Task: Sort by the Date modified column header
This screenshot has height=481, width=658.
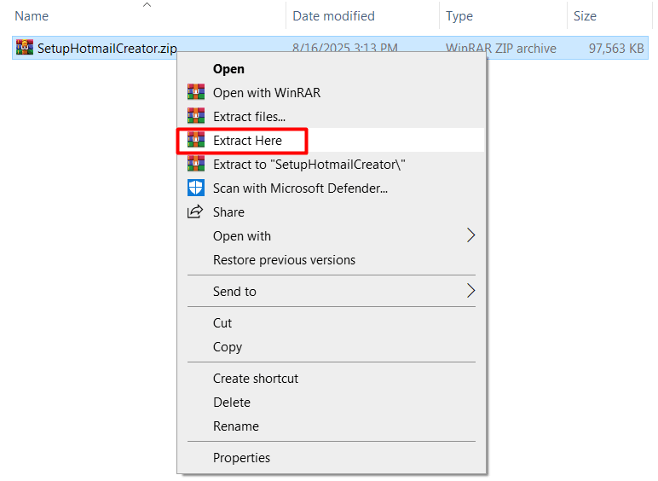Action: (x=333, y=16)
